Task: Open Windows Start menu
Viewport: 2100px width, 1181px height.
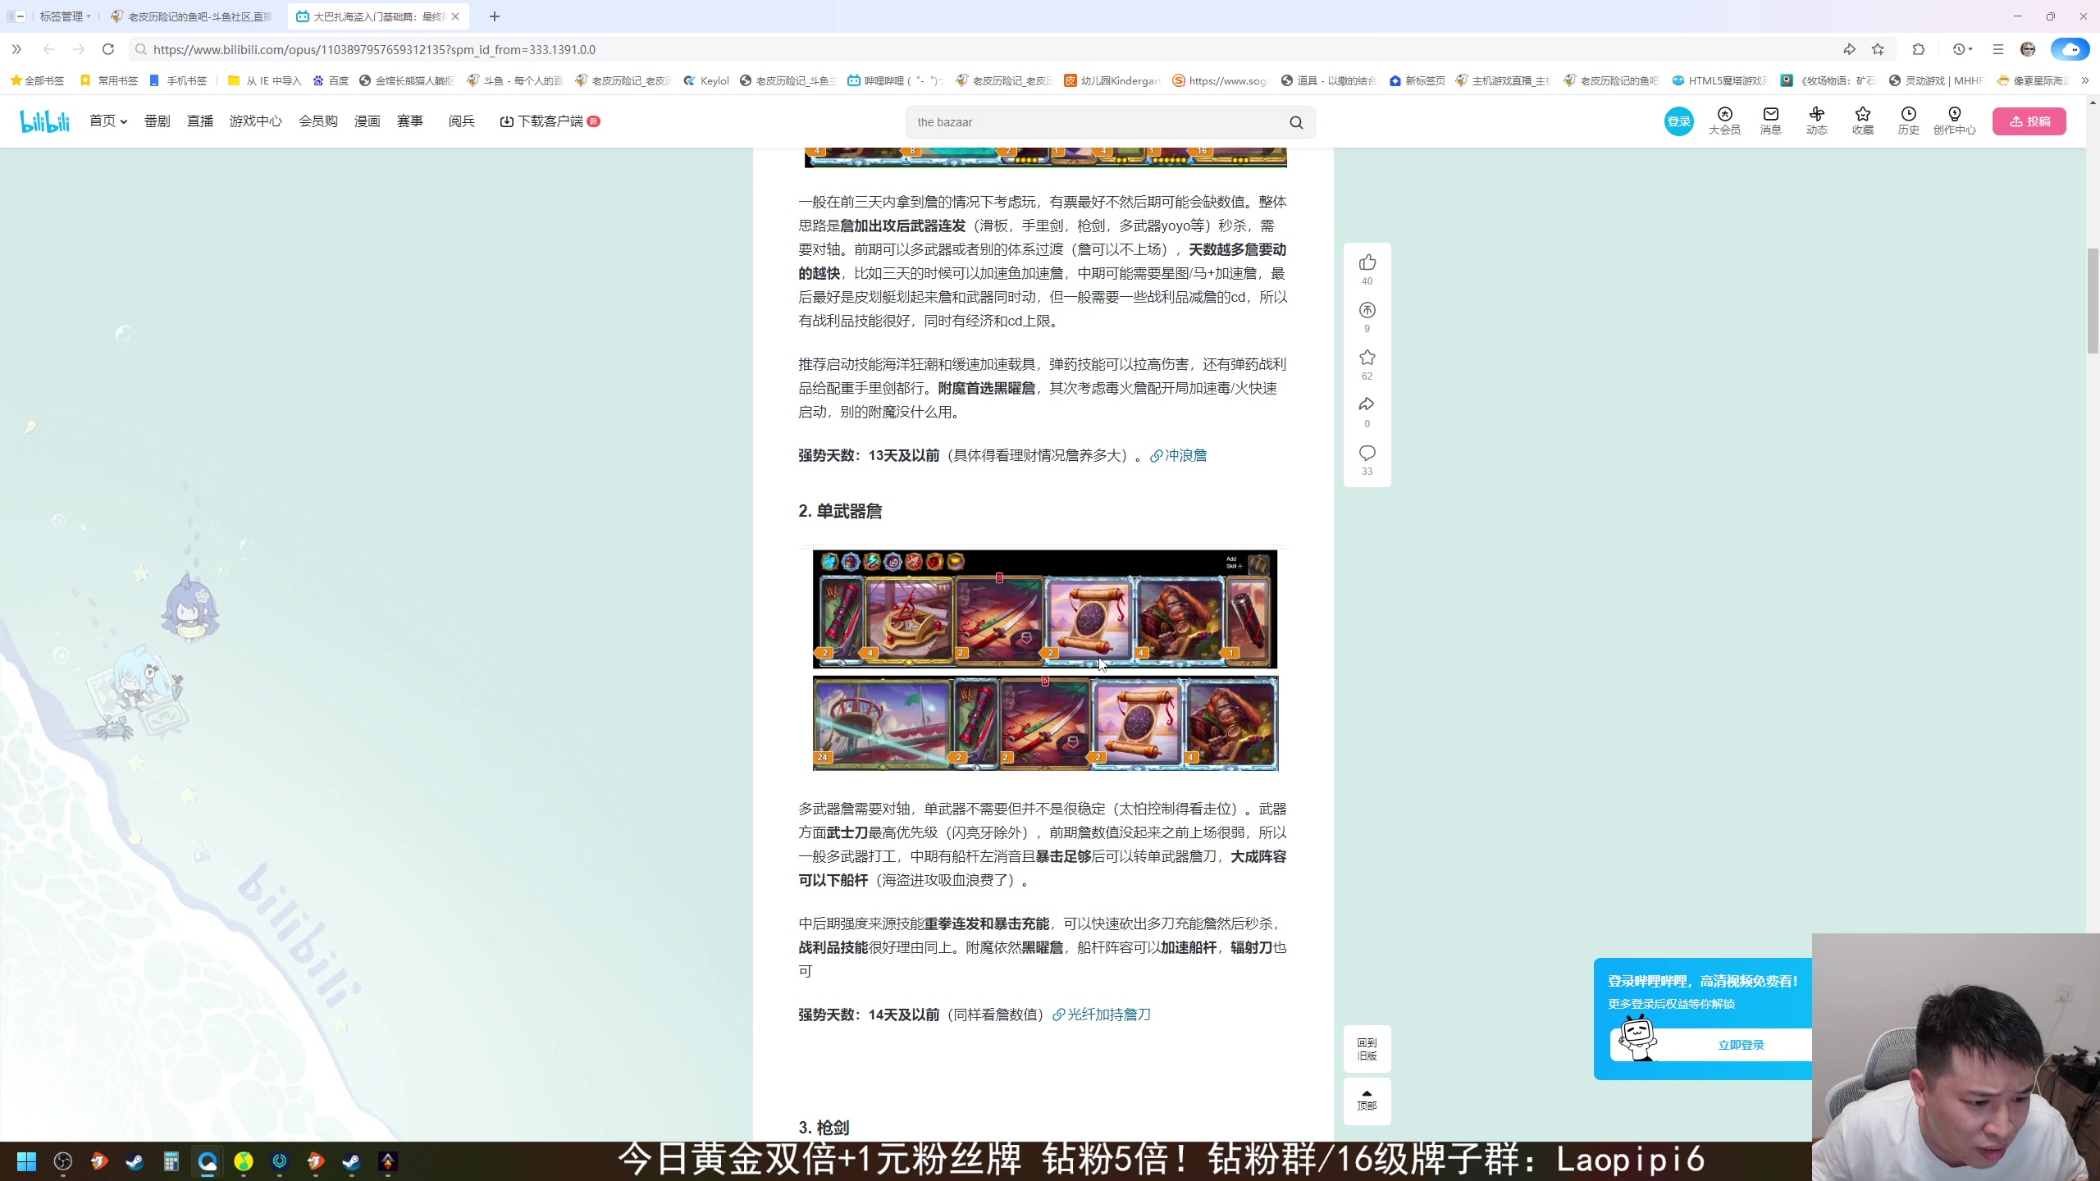Action: point(27,1161)
